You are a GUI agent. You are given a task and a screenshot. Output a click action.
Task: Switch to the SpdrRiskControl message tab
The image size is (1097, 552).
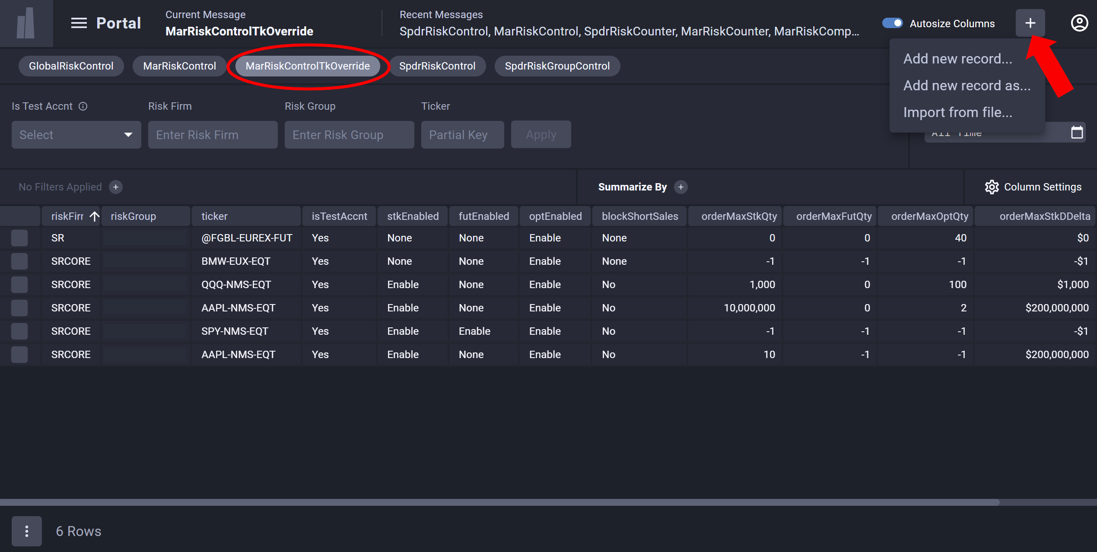[437, 66]
